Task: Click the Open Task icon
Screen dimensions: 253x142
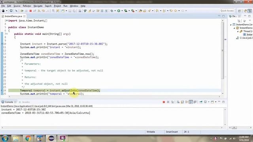Action: 145,11
